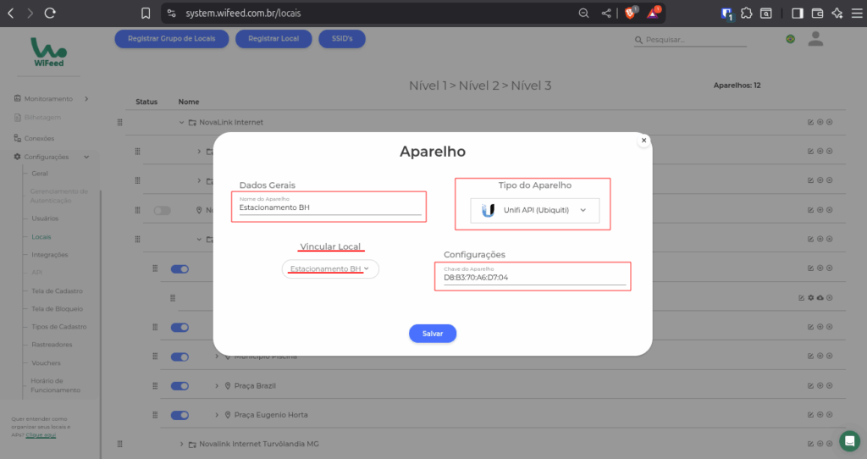Open the chat support bubble icon
Viewport: 867px width, 459px height.
[x=849, y=440]
